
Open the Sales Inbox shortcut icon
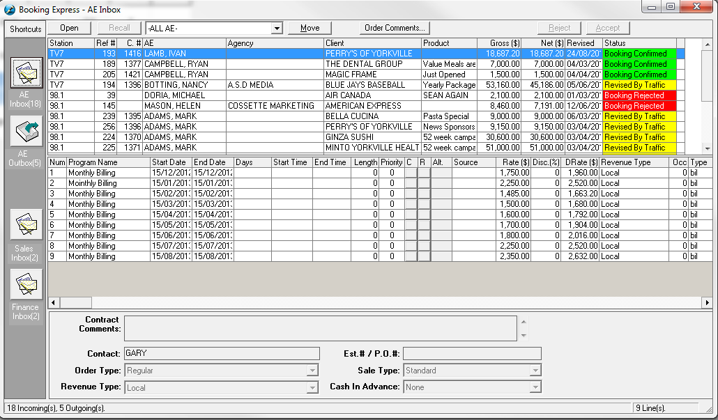click(x=26, y=226)
